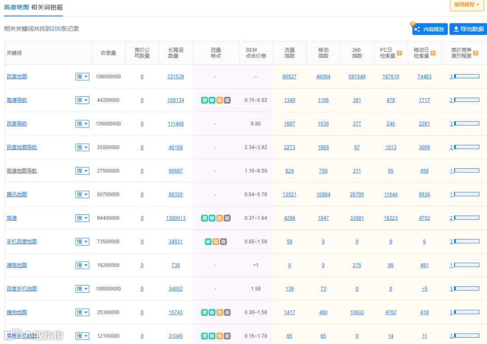The image size is (487, 344).
Task: Open the 搜狗地图 keyword link
Action: (x=17, y=312)
